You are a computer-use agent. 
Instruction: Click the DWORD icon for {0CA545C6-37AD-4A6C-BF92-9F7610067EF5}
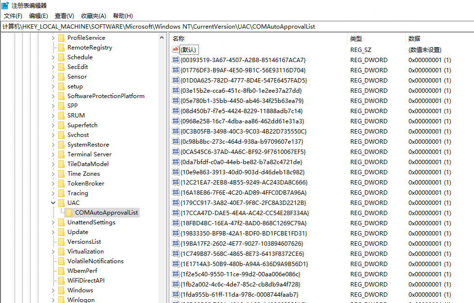[176, 151]
